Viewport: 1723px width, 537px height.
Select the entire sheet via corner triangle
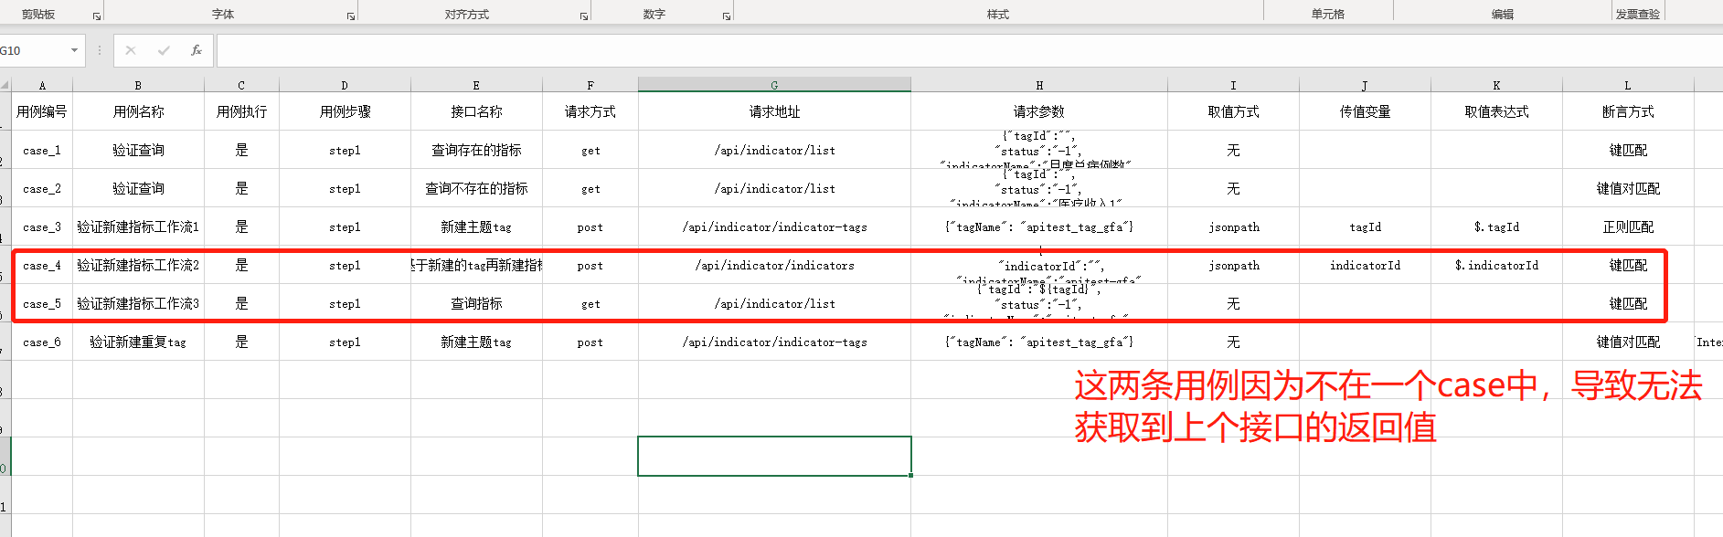(x=5, y=85)
